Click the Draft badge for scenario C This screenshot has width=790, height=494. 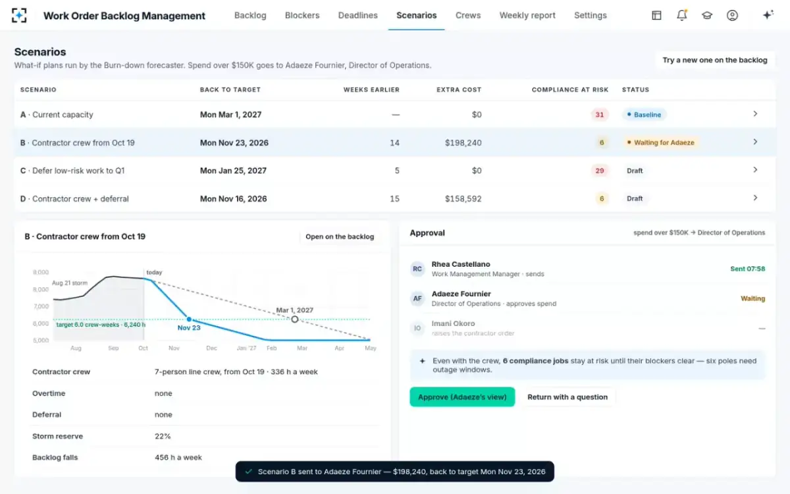click(635, 171)
